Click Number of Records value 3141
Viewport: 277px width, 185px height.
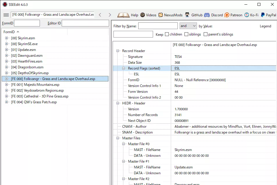point(178,115)
